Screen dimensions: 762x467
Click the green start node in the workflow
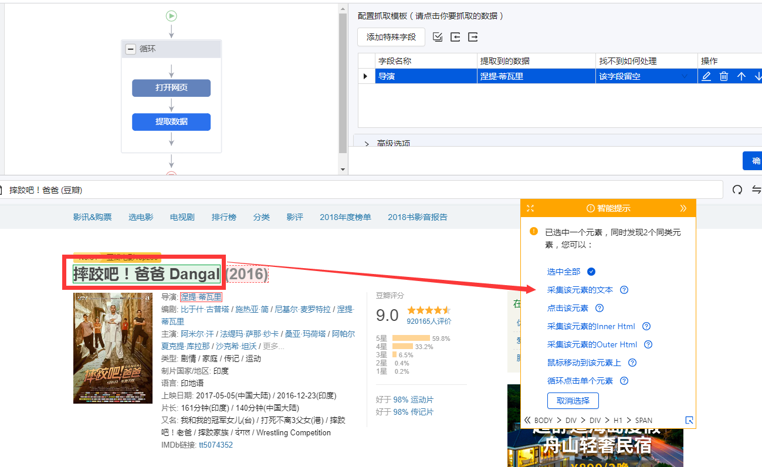(x=171, y=16)
